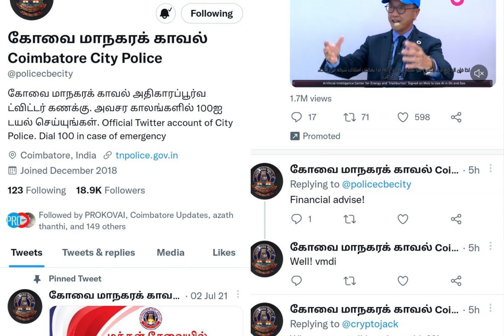The width and height of the screenshot is (504, 336).
Task: Open the tnpolice.gov.in link
Action: click(x=147, y=155)
